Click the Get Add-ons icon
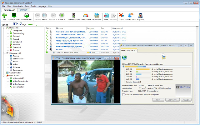 97,15
